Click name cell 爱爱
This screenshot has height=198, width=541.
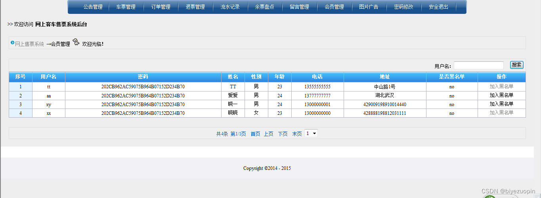tap(233, 95)
